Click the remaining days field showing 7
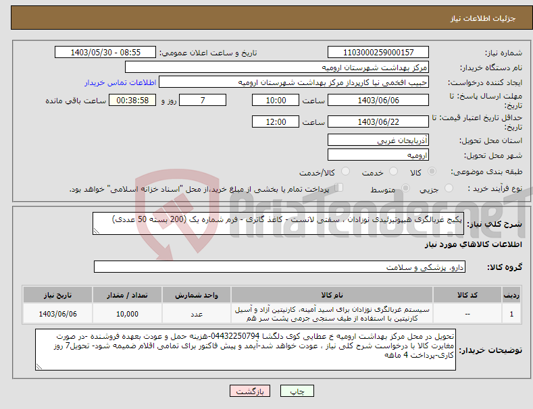The image size is (533, 409). (x=203, y=100)
